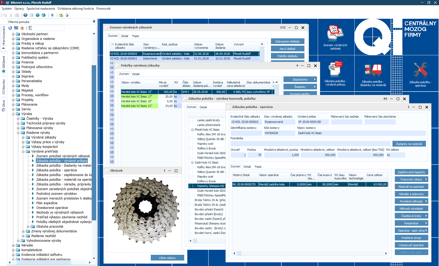The width and height of the screenshot is (439, 266).
Task: Expand the Sklady folder in the tree
Action: (x=13, y=72)
